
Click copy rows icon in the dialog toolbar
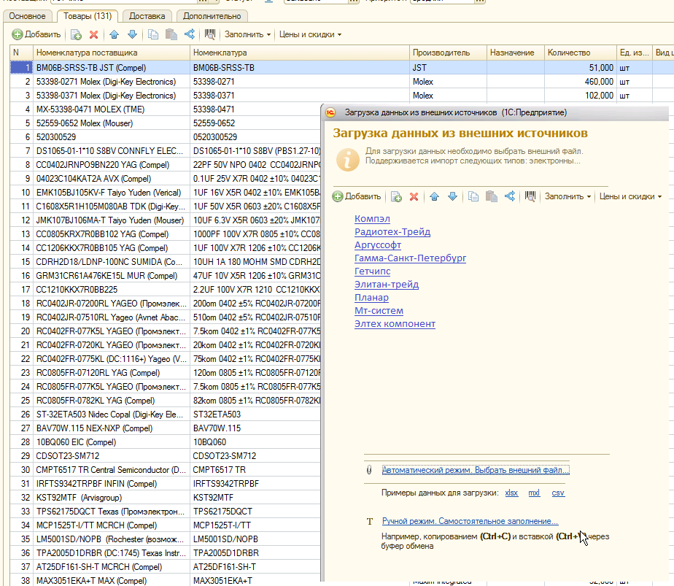point(473,196)
